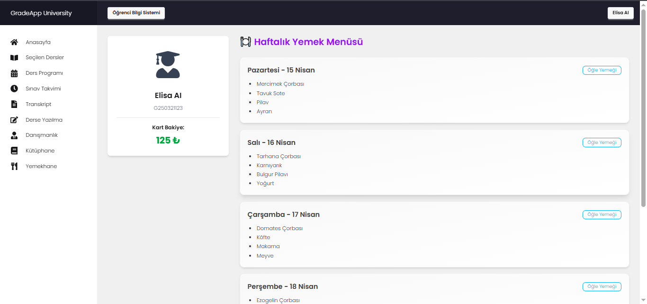
Task: Select the Transkript document icon
Action: 14,104
